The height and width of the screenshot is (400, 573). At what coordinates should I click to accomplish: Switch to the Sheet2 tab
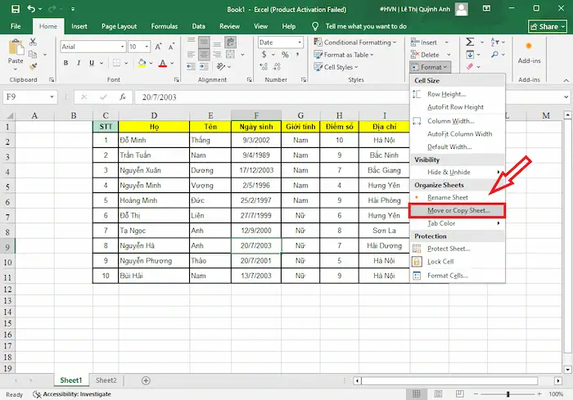106,380
